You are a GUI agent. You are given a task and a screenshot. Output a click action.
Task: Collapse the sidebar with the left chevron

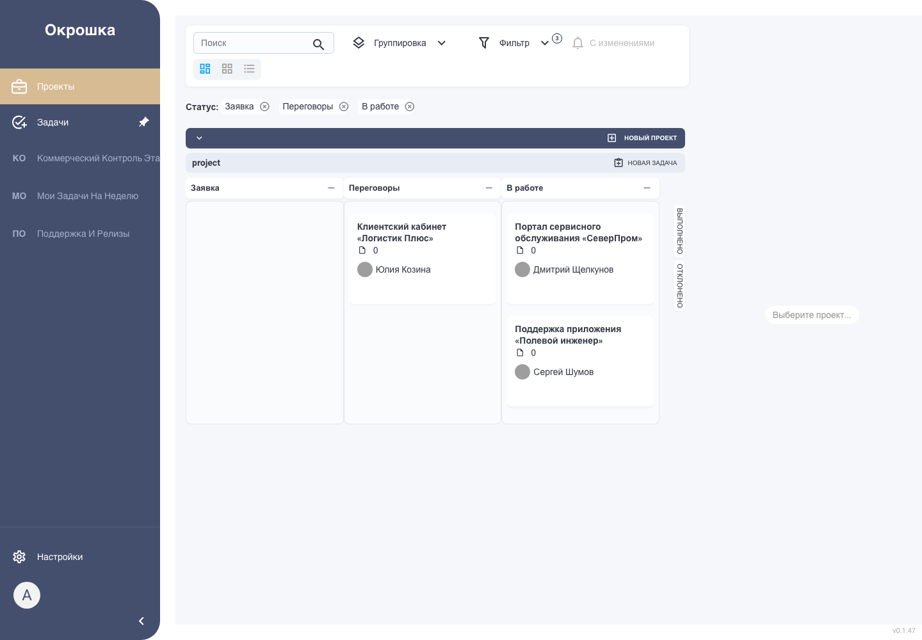pos(142,621)
